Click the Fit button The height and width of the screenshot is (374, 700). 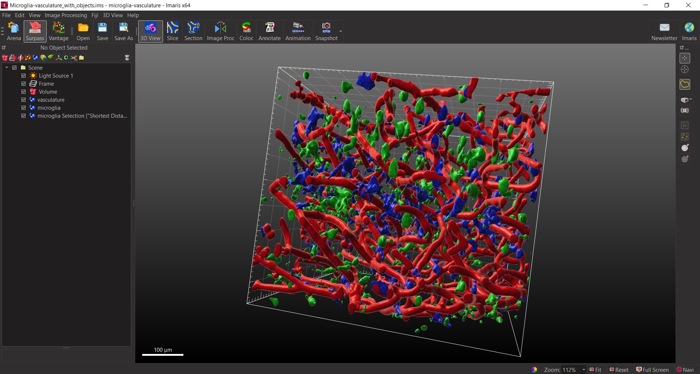pos(595,370)
